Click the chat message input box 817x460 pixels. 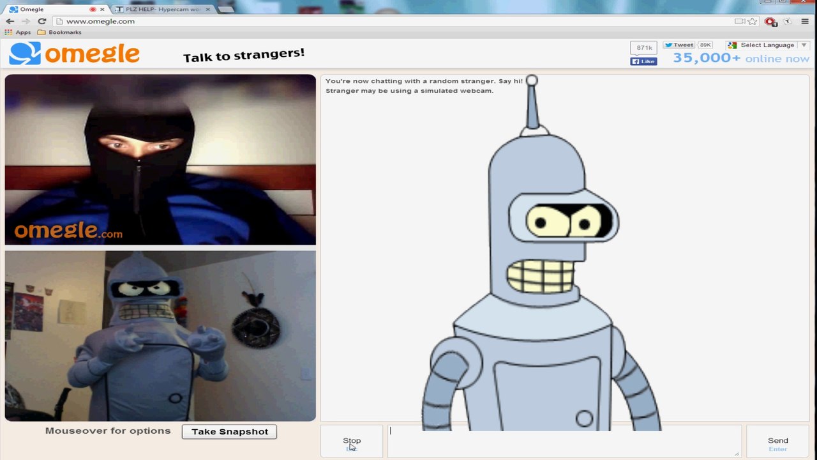tap(564, 441)
